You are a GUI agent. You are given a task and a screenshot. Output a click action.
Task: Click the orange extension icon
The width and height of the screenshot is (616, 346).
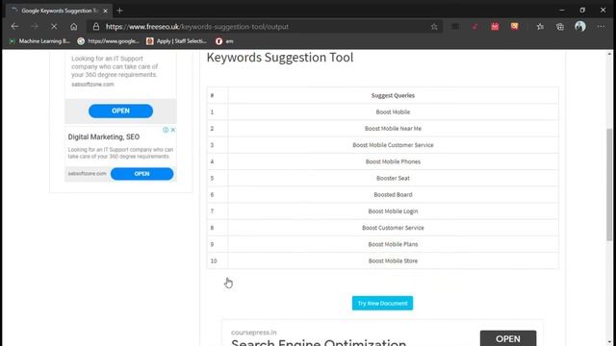click(x=514, y=26)
